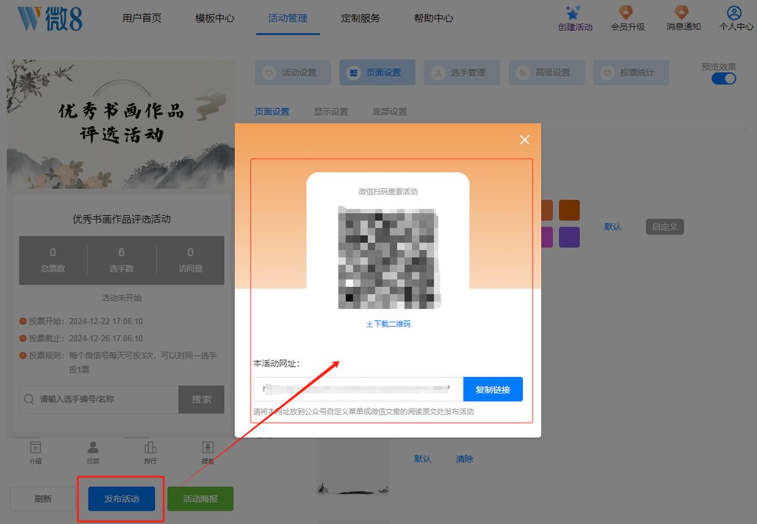Click 默认 link next to 清除
This screenshot has height=524, width=757.
(x=423, y=459)
